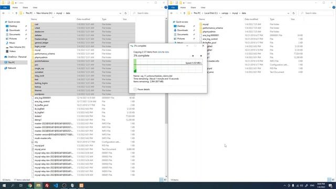Sort by Name column in left window

point(34,19)
